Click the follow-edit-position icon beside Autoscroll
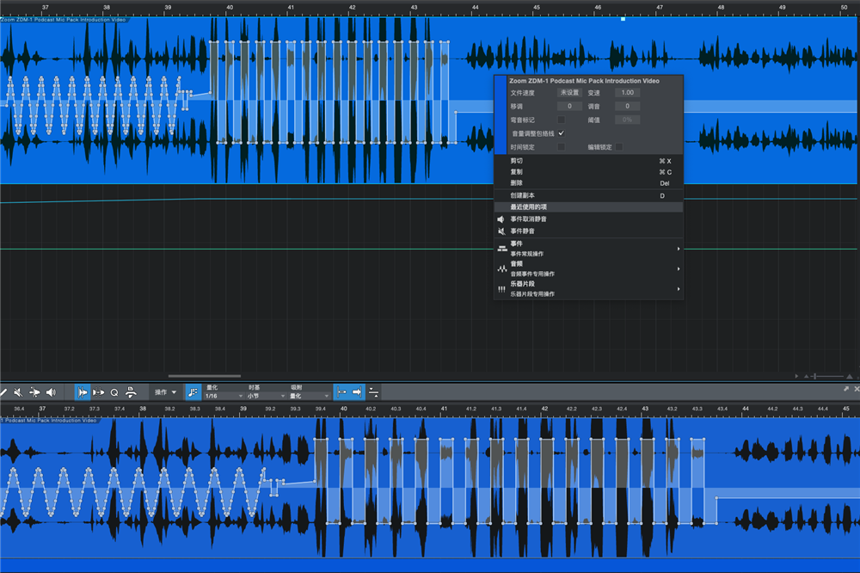The image size is (860, 573). coord(99,391)
